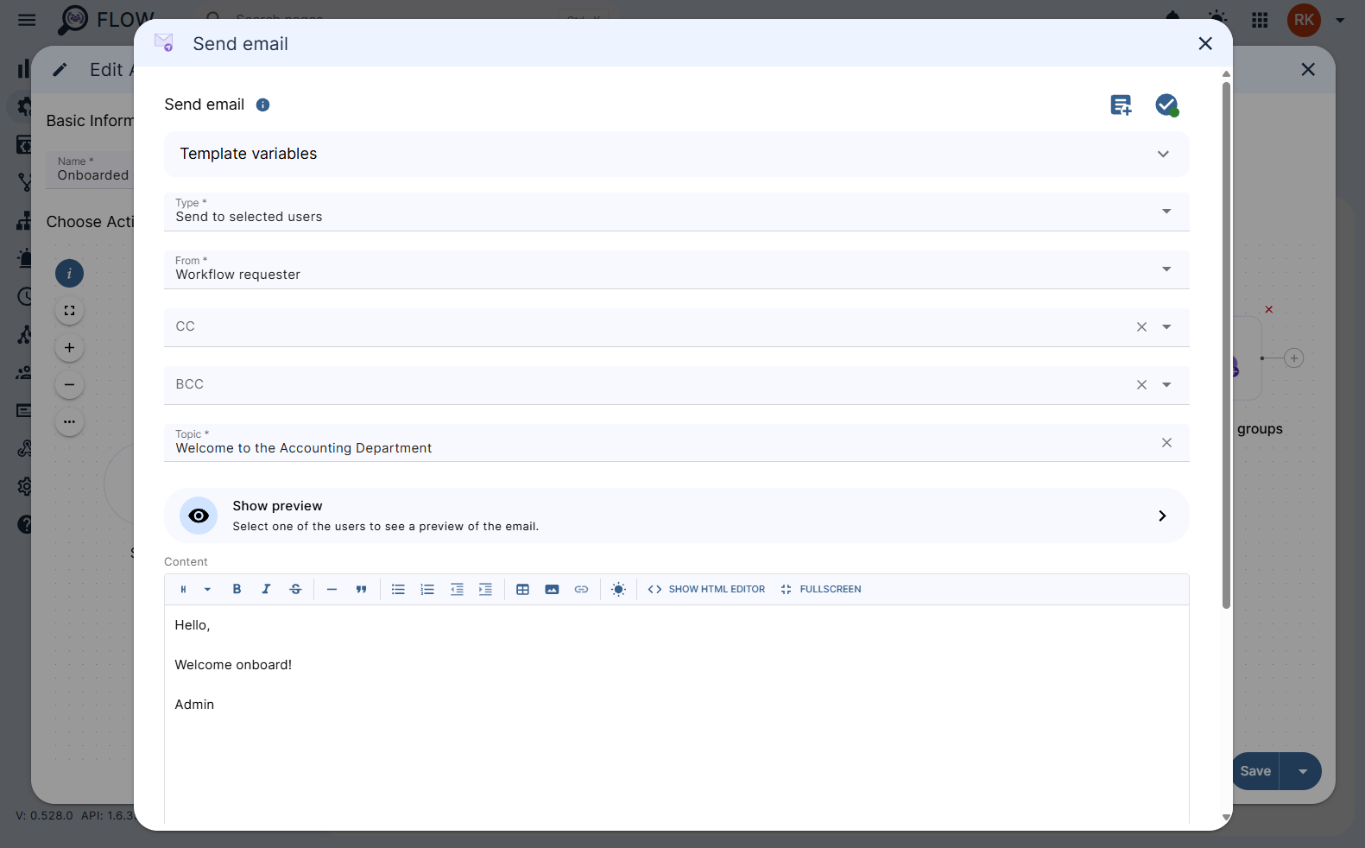
Task: Open the BCC dropdown arrow
Action: pyautogui.click(x=1166, y=385)
